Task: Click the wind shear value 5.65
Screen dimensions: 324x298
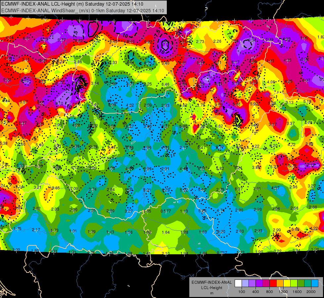Action: point(296,229)
